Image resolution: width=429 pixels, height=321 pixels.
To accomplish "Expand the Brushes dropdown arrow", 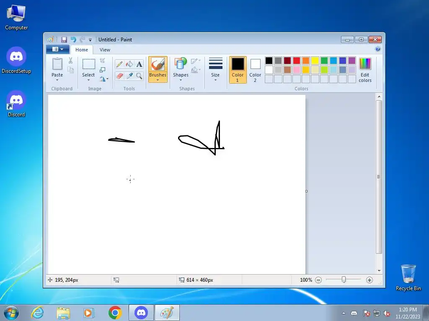I will (158, 80).
